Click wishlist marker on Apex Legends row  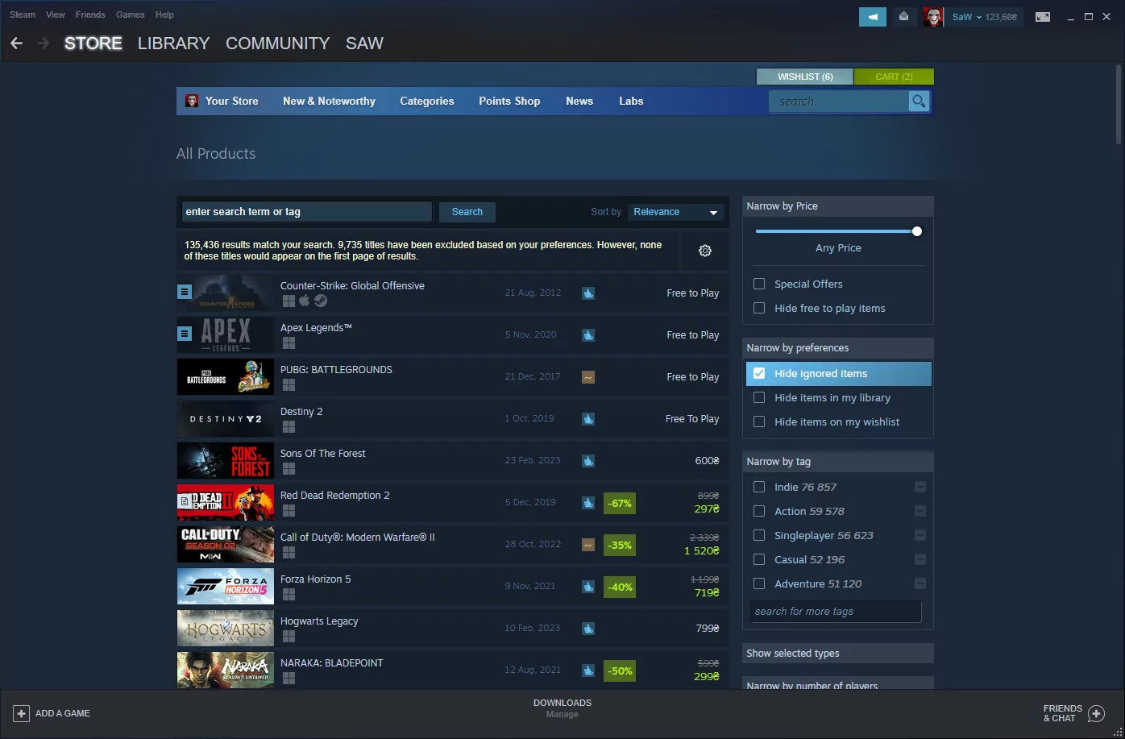point(185,334)
